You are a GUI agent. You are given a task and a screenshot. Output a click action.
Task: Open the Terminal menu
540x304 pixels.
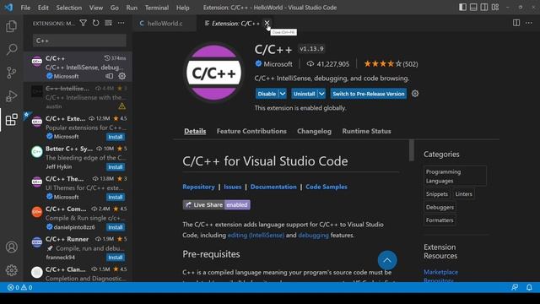[157, 8]
